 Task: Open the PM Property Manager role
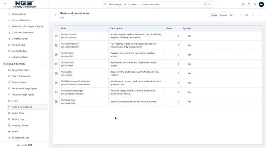coord(157,92)
